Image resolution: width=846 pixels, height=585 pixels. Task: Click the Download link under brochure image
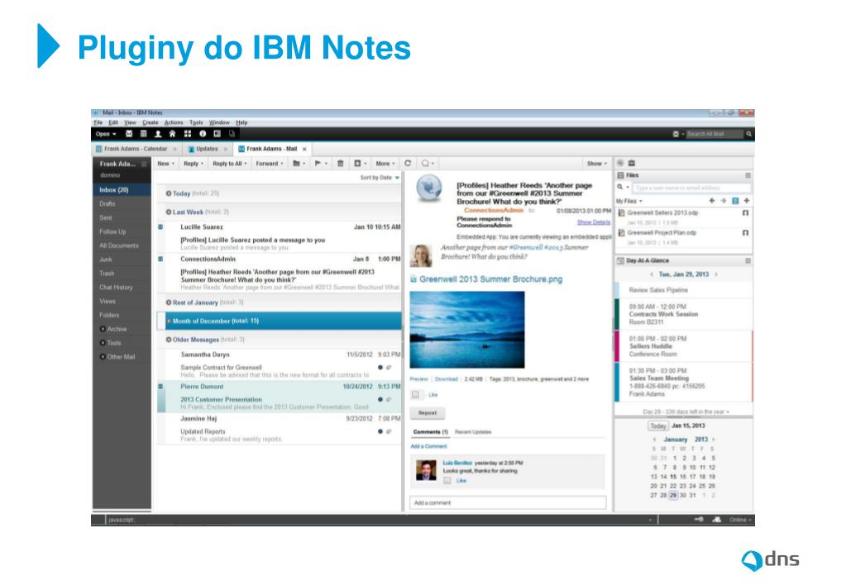(x=447, y=379)
